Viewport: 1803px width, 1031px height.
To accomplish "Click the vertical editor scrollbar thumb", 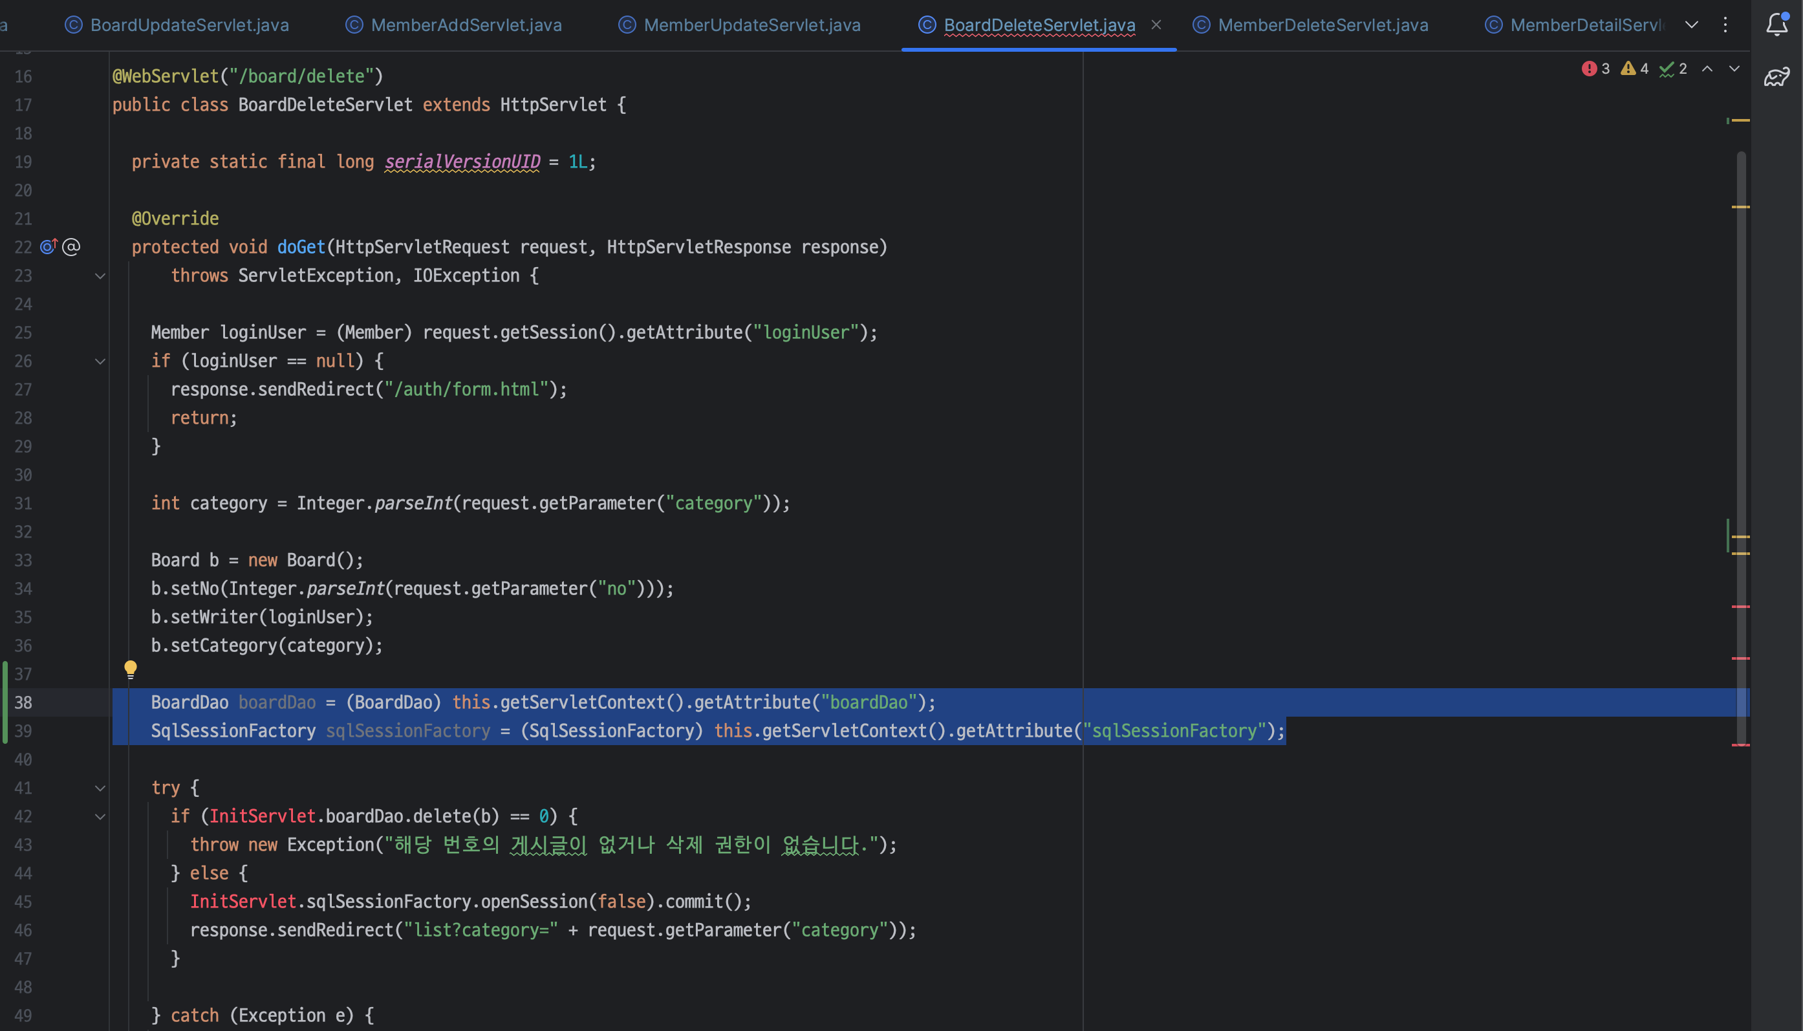I will pos(1741,425).
